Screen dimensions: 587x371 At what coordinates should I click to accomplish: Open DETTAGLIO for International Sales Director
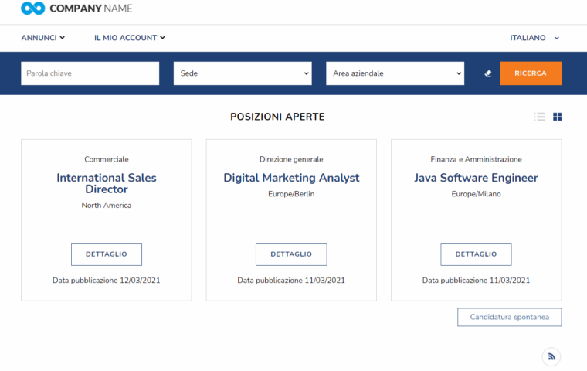coord(107,254)
